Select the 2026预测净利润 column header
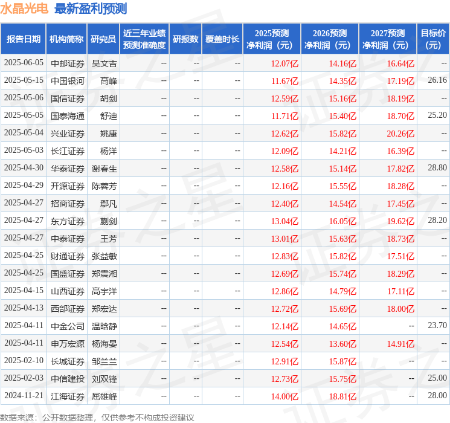Image resolution: width=450 pixels, height=423 pixels. 329,39
